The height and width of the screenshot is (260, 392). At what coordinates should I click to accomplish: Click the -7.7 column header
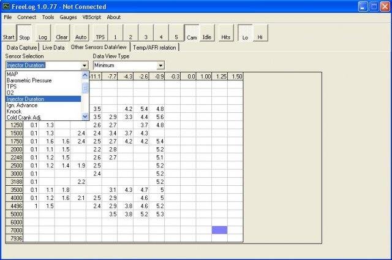(110, 76)
